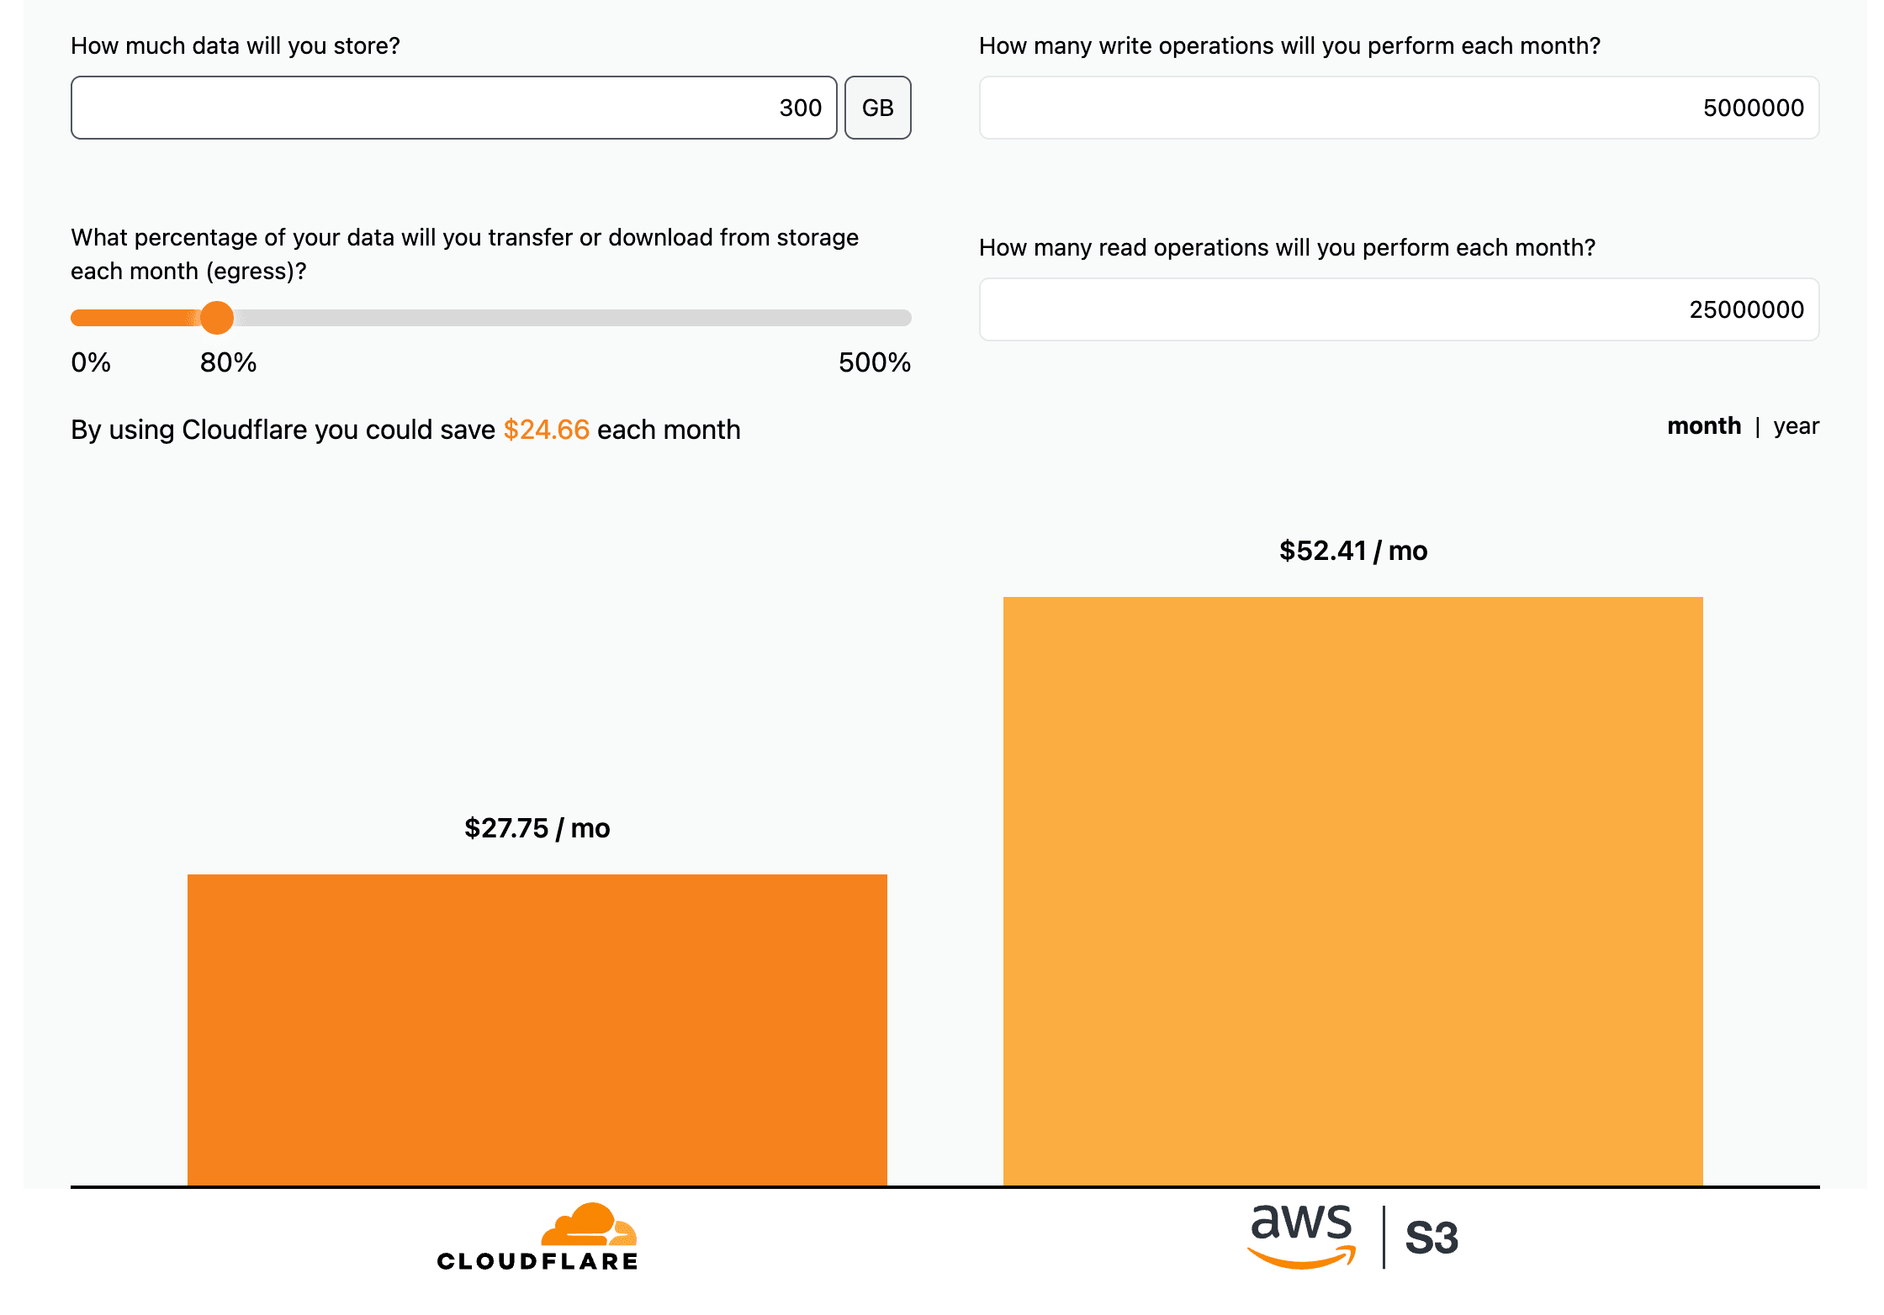
Task: Open the GB storage unit selector
Action: coord(877,108)
